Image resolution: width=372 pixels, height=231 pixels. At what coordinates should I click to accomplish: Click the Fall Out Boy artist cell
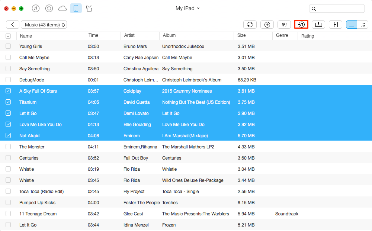click(x=136, y=158)
